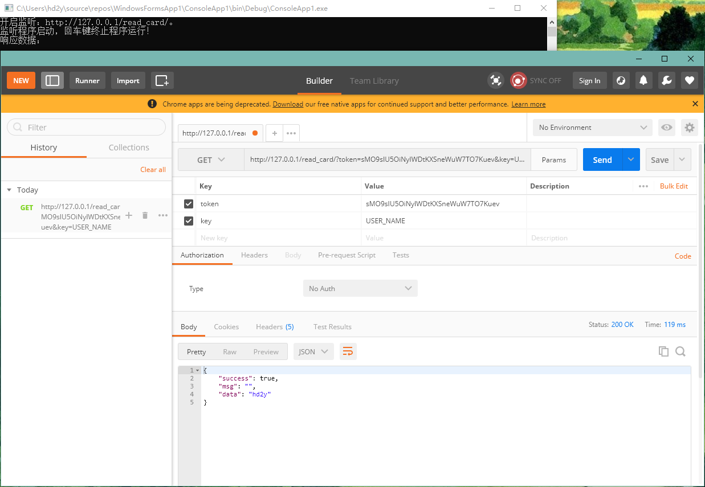The width and height of the screenshot is (705, 487).
Task: Click the Import button
Action: [x=128, y=80]
